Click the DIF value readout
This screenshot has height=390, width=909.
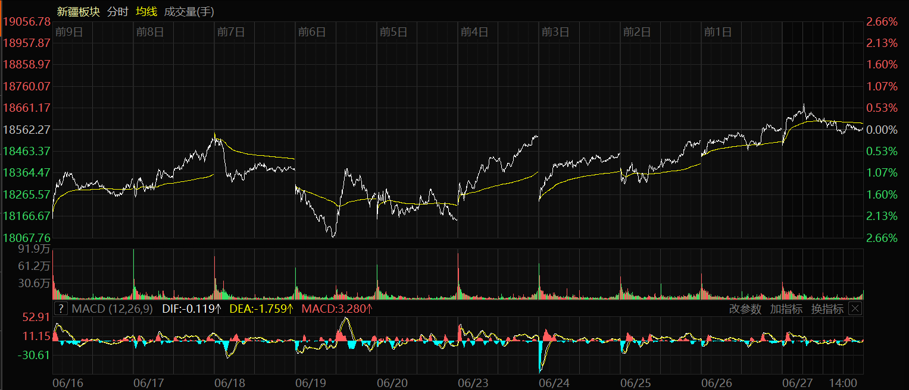tap(192, 309)
